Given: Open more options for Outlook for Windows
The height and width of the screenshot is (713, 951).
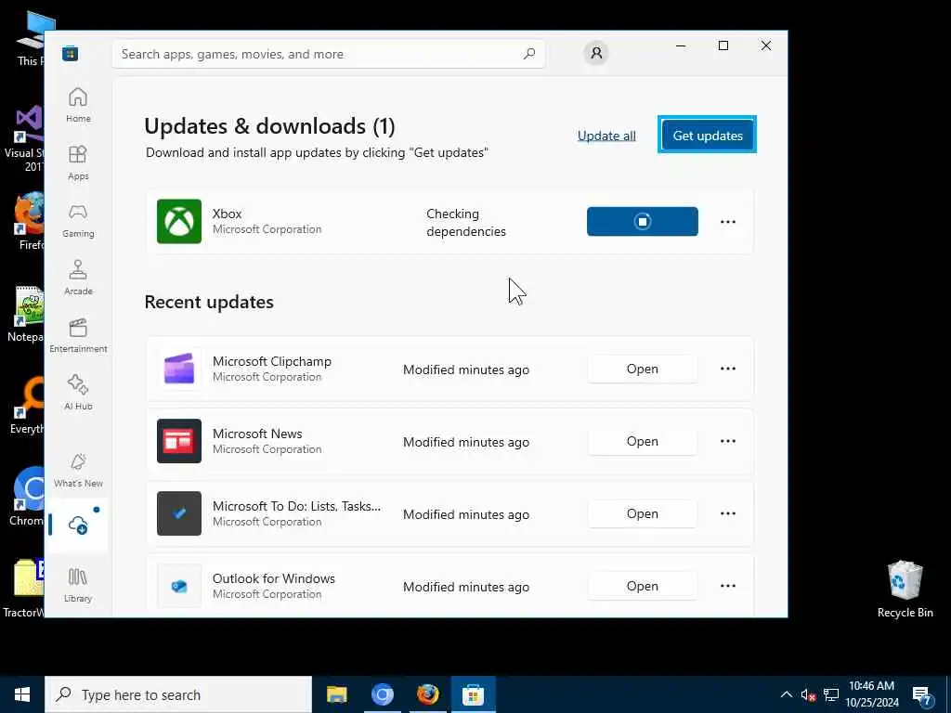Looking at the screenshot, I should pos(728,586).
